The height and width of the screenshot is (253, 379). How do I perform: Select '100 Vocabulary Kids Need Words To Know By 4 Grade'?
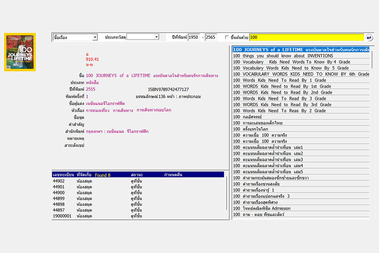tap(291, 62)
